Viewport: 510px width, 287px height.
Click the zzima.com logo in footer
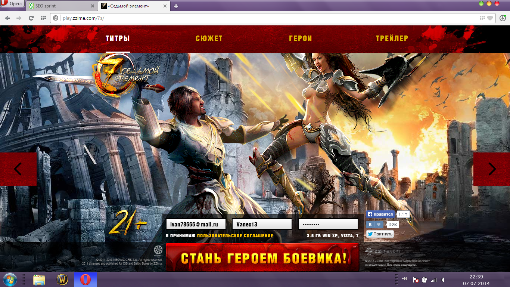coord(382,251)
